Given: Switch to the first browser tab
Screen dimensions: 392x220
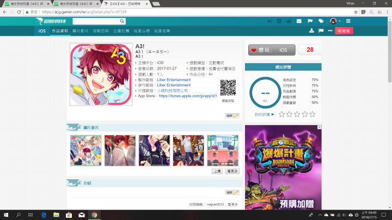Looking at the screenshot, I should tap(27, 4).
